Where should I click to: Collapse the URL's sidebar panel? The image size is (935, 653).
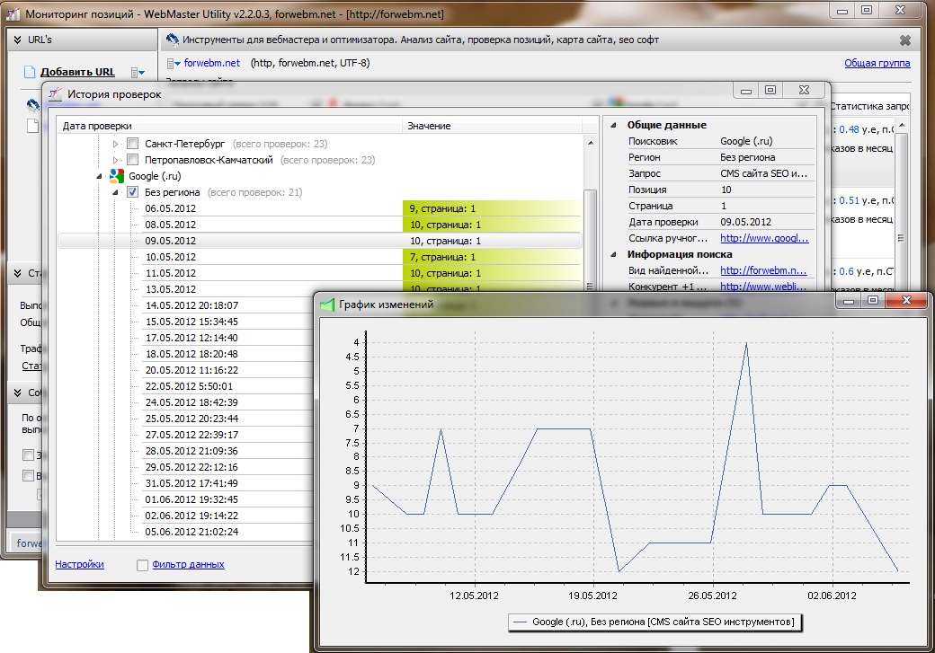click(17, 40)
